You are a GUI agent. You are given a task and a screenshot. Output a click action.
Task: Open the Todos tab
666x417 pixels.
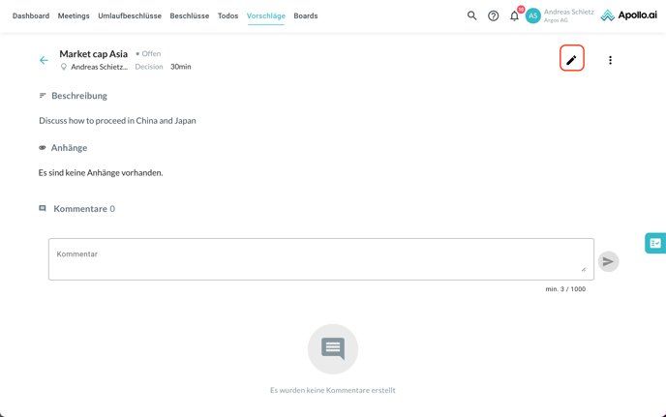[227, 15]
